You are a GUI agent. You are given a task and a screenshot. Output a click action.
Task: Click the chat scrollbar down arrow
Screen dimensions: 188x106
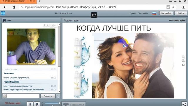tap(59, 92)
